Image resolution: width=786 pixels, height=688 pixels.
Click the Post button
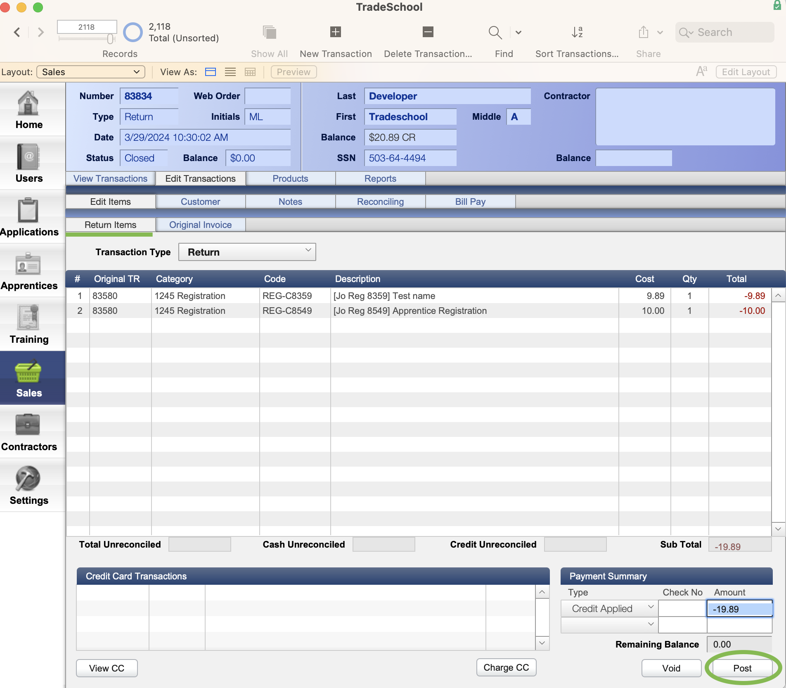tap(742, 668)
